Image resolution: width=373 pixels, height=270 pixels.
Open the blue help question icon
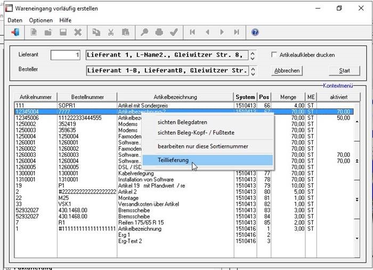pyautogui.click(x=255, y=32)
